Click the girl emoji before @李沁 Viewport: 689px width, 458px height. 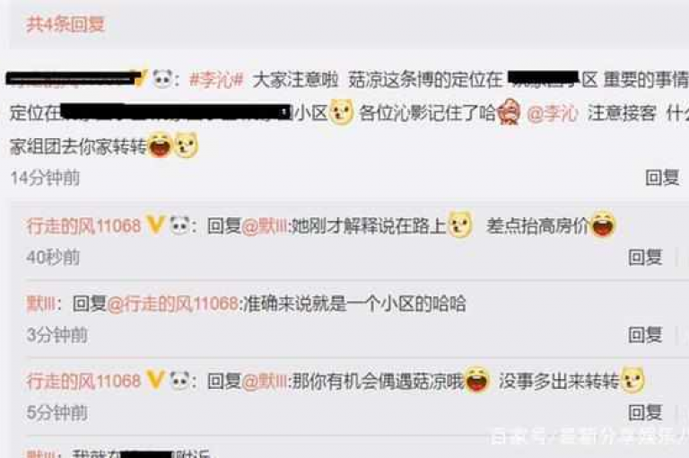510,111
